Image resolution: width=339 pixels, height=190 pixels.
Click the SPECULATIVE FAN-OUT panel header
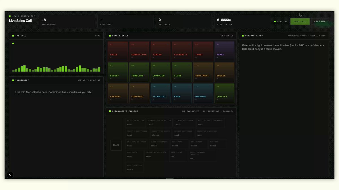click(x=171, y=111)
